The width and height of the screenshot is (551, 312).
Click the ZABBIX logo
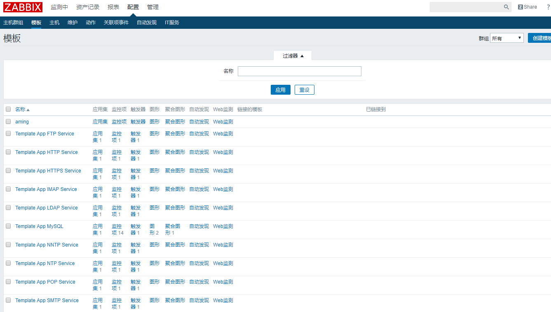[x=23, y=7]
